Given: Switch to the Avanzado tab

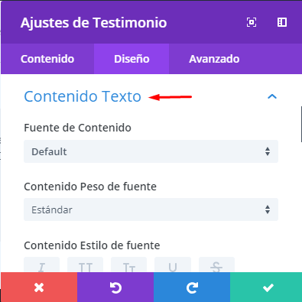Looking at the screenshot, I should 214,59.
